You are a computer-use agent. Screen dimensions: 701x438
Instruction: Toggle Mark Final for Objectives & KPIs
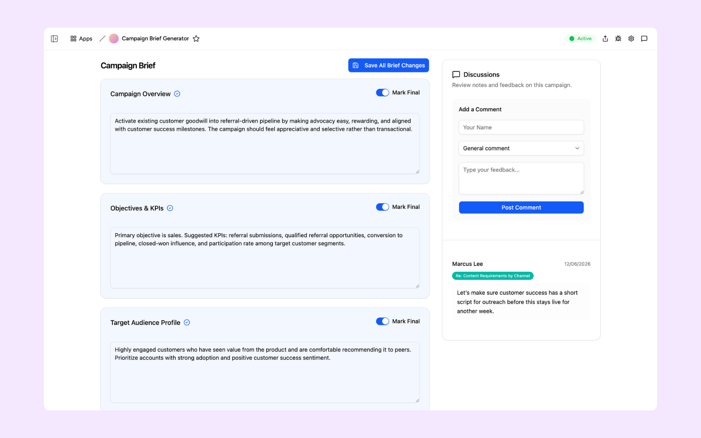383,207
